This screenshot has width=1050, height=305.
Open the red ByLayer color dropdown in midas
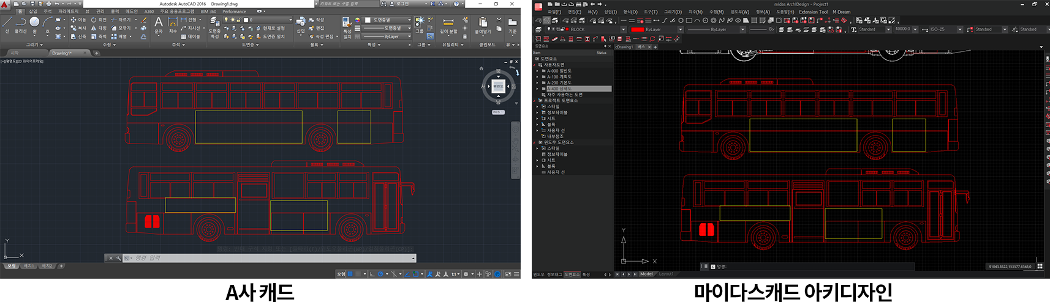[x=680, y=29]
